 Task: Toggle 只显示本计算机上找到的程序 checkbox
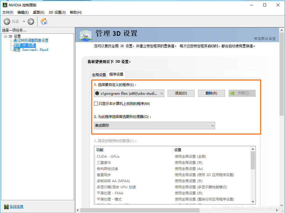(96, 104)
